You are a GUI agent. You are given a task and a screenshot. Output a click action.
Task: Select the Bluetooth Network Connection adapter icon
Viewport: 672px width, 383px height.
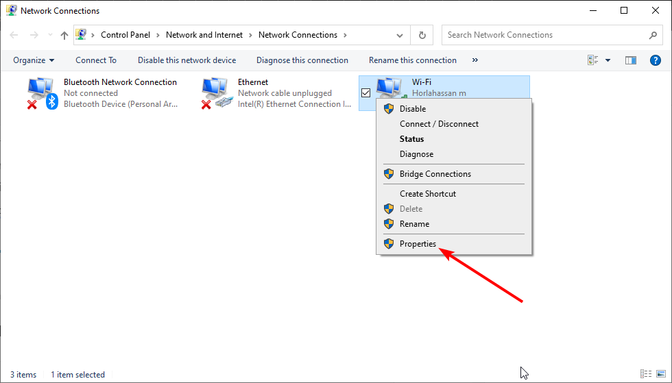pyautogui.click(x=43, y=93)
